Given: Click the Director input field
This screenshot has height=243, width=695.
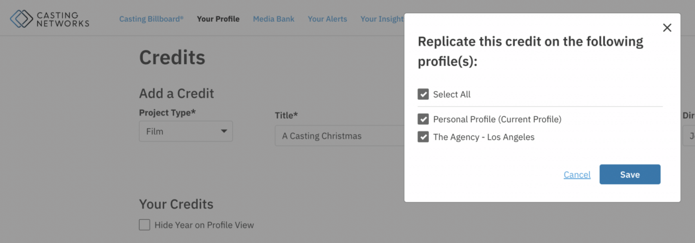Looking at the screenshot, I should click(688, 136).
